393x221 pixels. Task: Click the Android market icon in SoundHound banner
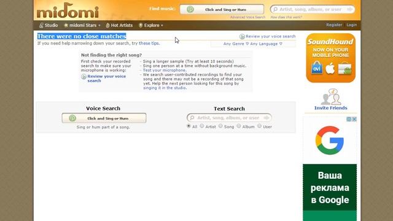click(x=345, y=68)
